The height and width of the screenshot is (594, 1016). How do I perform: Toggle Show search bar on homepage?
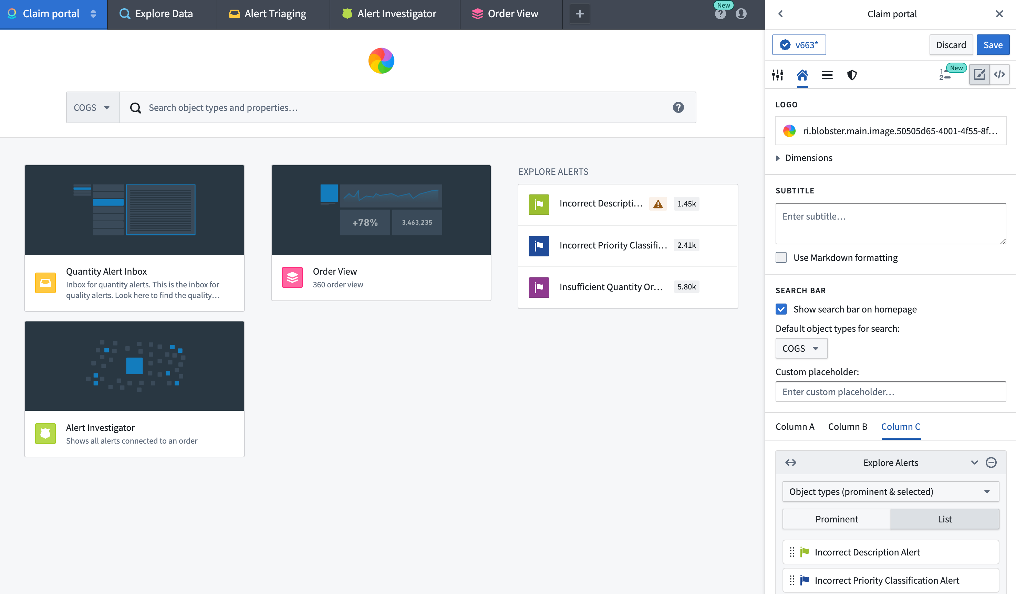point(781,309)
